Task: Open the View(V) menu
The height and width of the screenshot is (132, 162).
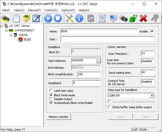Action: [19, 10]
